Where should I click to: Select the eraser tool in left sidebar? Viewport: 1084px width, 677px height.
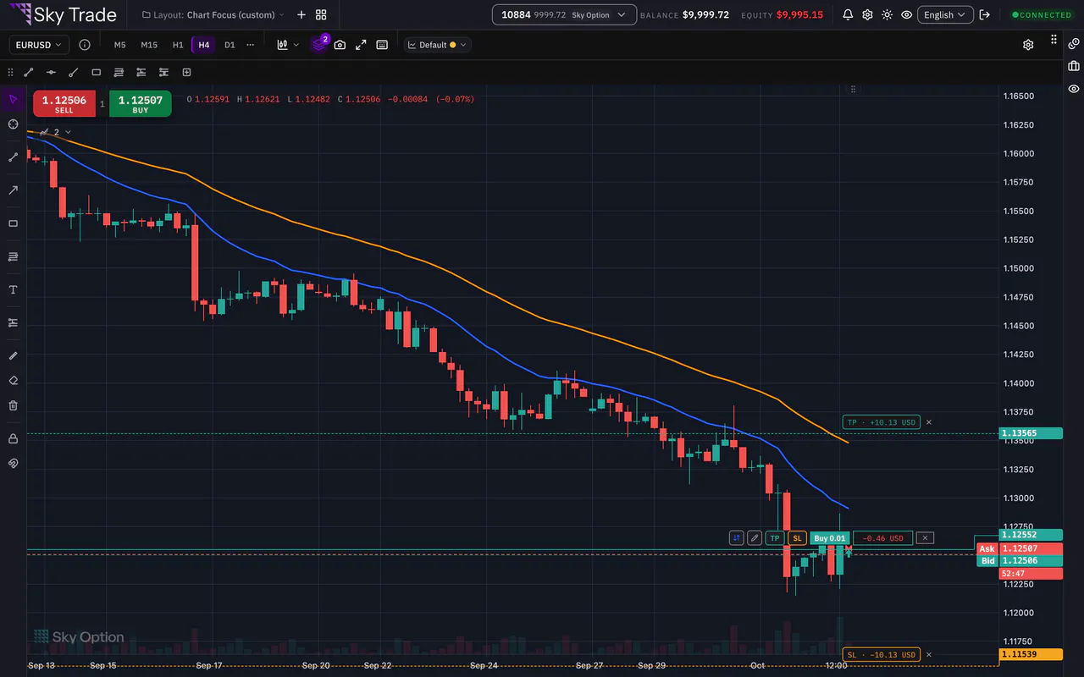(13, 381)
